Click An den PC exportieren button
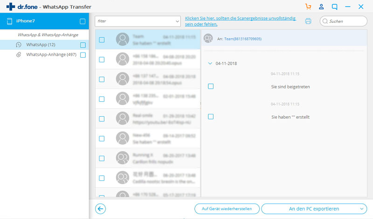 coord(314,209)
